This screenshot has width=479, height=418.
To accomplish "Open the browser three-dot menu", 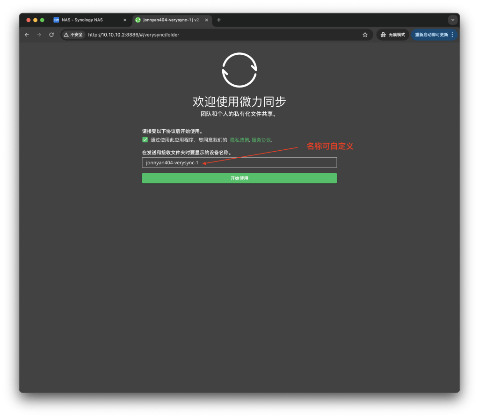I will [452, 35].
